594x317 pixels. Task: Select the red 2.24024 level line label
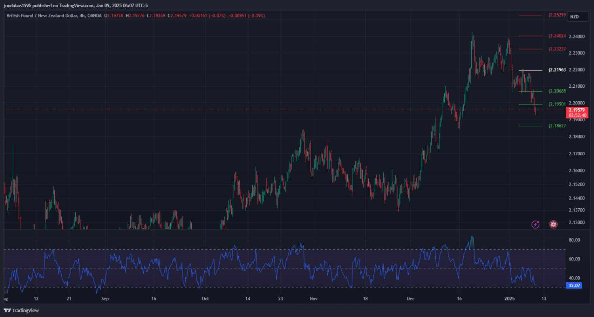pyautogui.click(x=557, y=36)
